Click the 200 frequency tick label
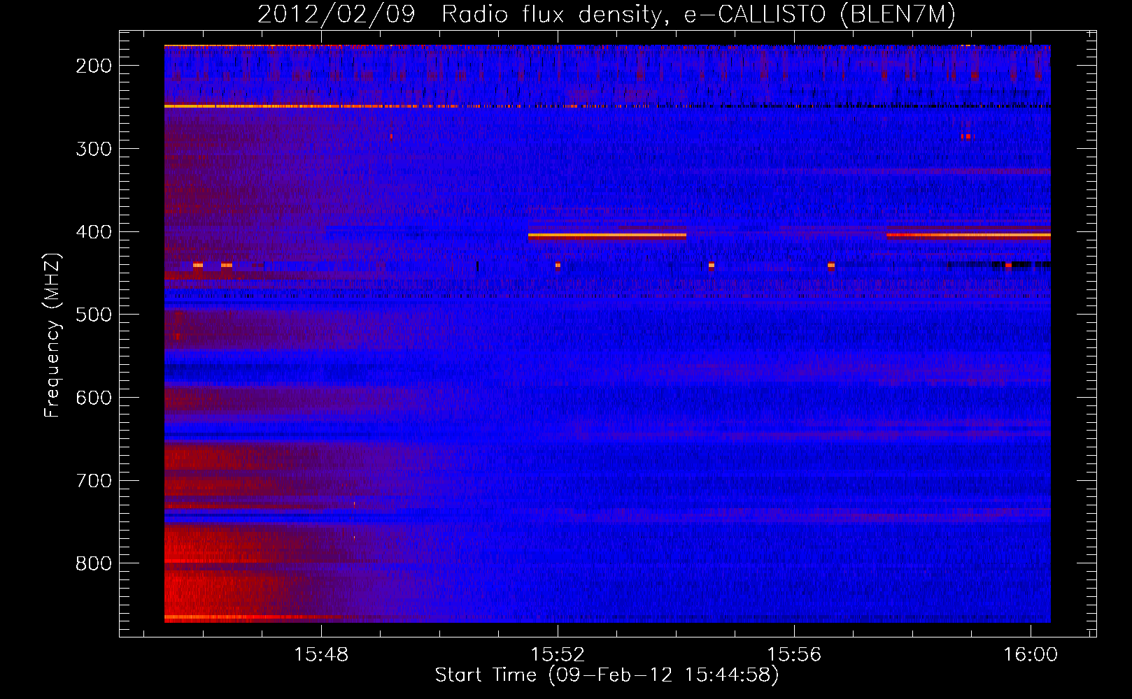 click(94, 66)
